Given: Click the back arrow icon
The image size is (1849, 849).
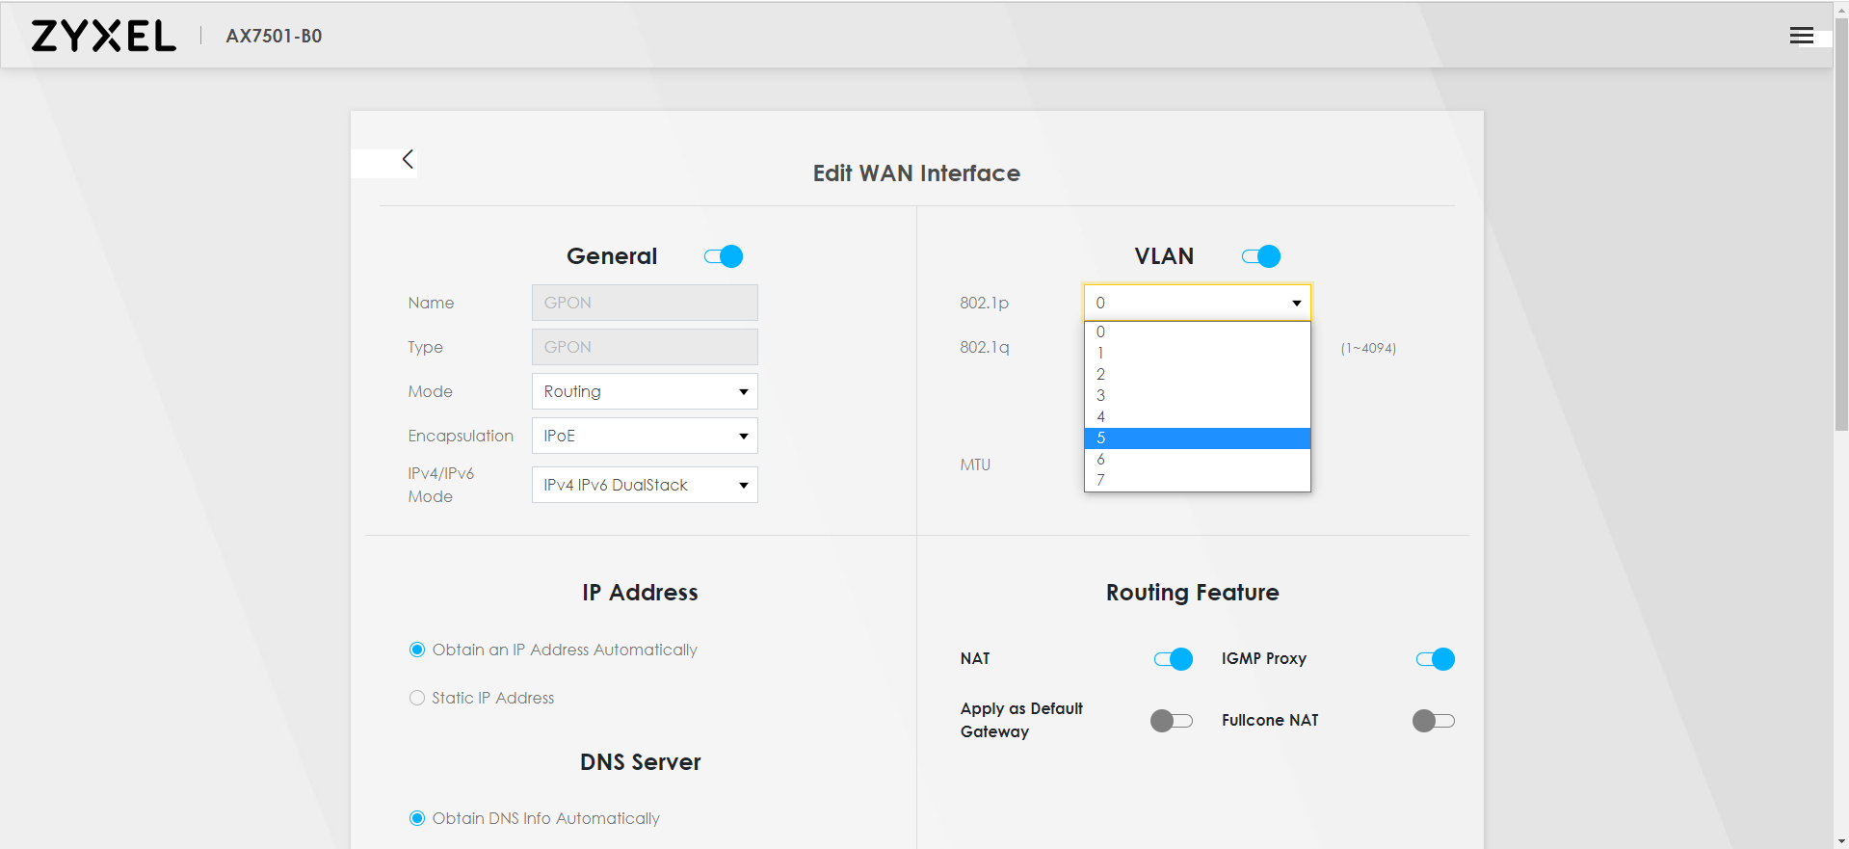Looking at the screenshot, I should pyautogui.click(x=408, y=160).
